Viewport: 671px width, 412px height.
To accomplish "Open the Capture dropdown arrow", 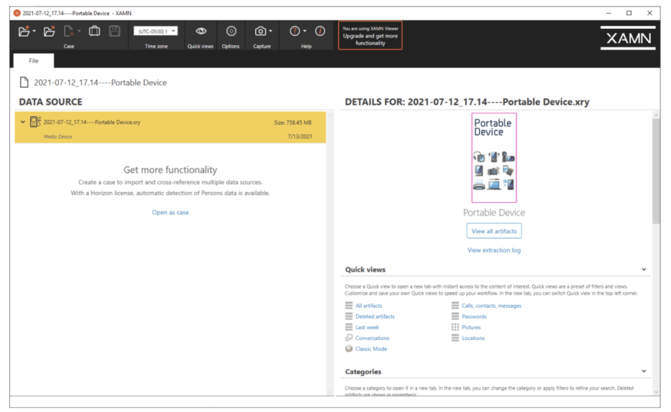I will click(271, 31).
